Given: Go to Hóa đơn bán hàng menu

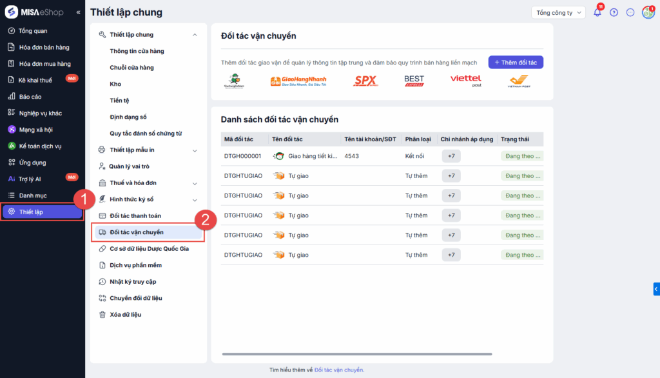Looking at the screenshot, I should click(44, 47).
